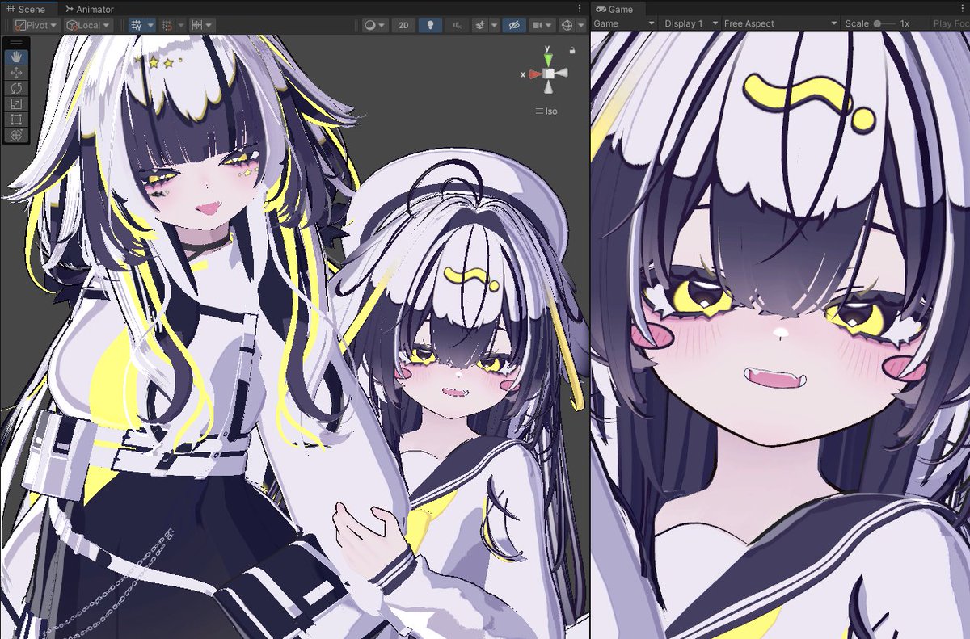Image resolution: width=970 pixels, height=639 pixels.
Task: Select the Hand view tool
Action: pyautogui.click(x=17, y=57)
